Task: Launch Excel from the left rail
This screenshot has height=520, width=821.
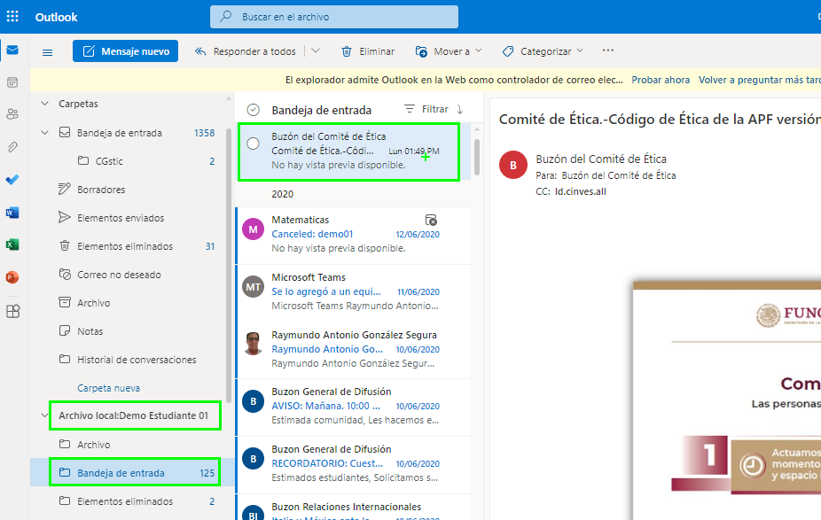Action: coord(12,244)
